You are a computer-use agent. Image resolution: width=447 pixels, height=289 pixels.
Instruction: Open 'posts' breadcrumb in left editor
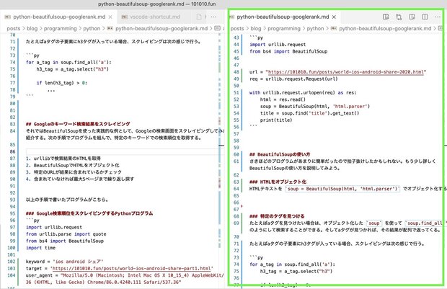[14, 29]
